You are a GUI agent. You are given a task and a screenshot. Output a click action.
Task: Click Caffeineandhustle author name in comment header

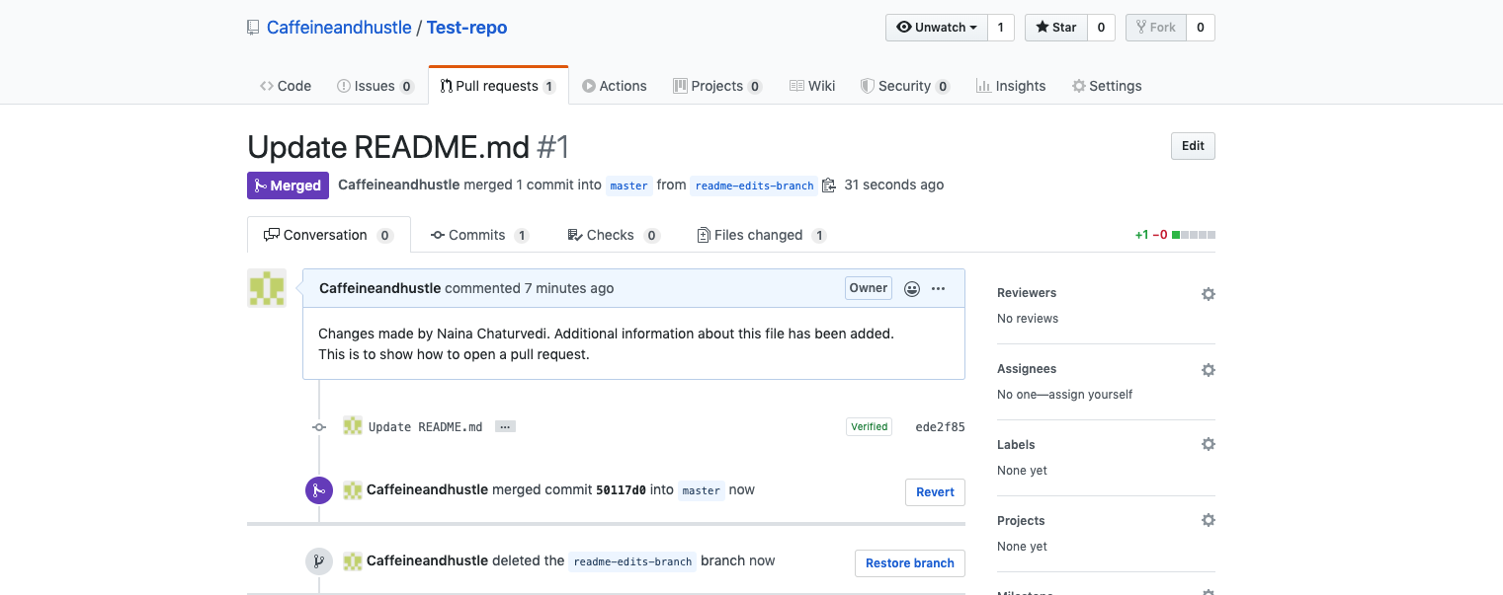pyautogui.click(x=380, y=288)
